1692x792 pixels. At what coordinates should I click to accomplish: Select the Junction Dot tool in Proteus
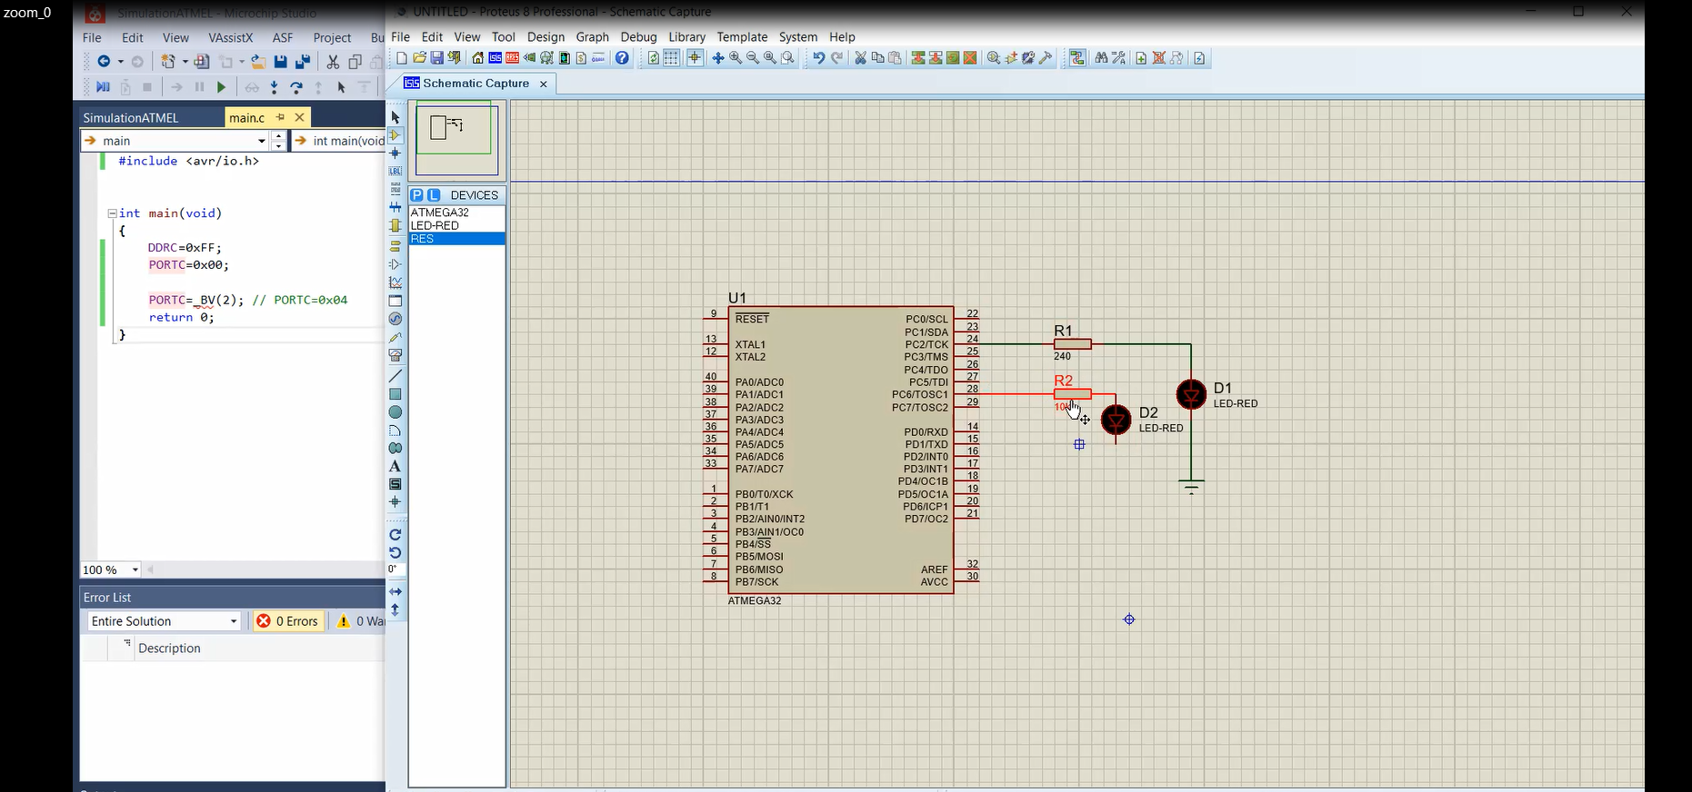point(395,153)
